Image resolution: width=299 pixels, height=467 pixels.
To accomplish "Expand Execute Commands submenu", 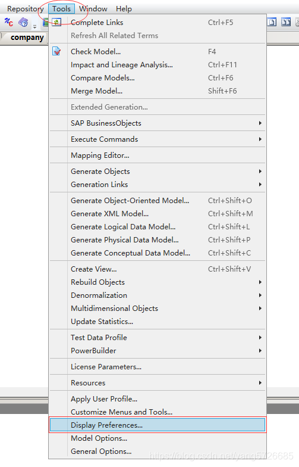I will pos(158,139).
